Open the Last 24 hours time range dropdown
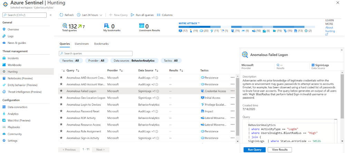Image resolution: width=345 pixels, height=153 pixels. [x=90, y=15]
